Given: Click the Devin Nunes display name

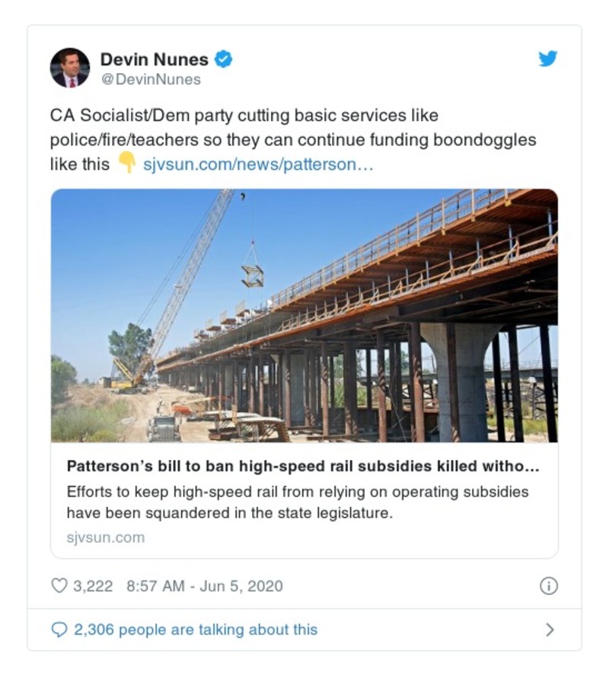Looking at the screenshot, I should (x=154, y=59).
